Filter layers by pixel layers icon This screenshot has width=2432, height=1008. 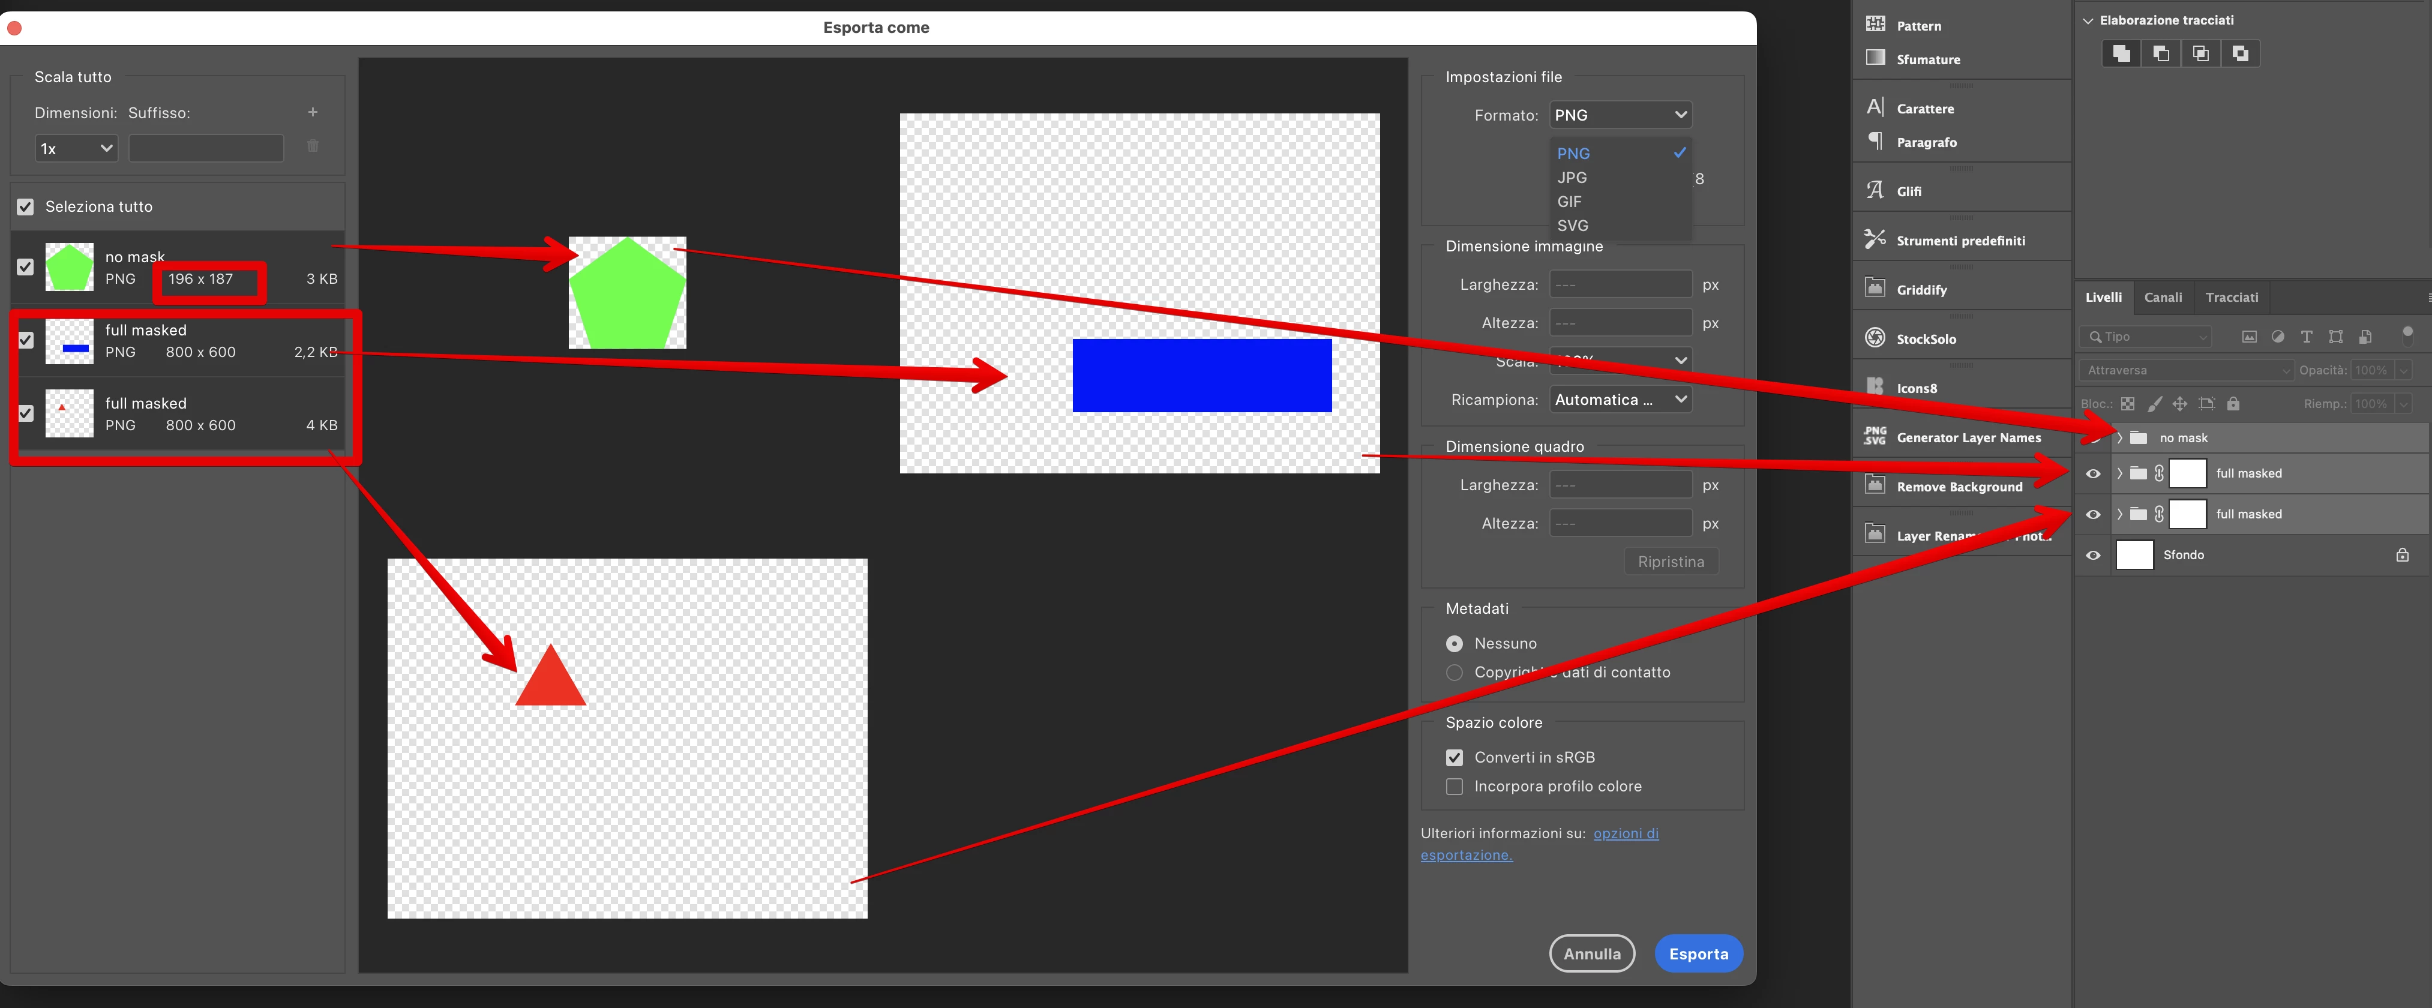(x=2250, y=337)
